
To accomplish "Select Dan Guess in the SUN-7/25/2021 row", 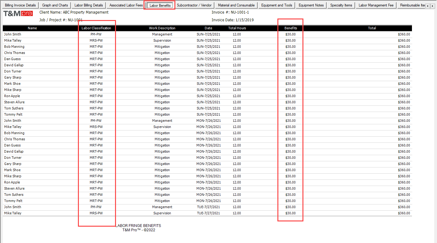I will point(12,59).
